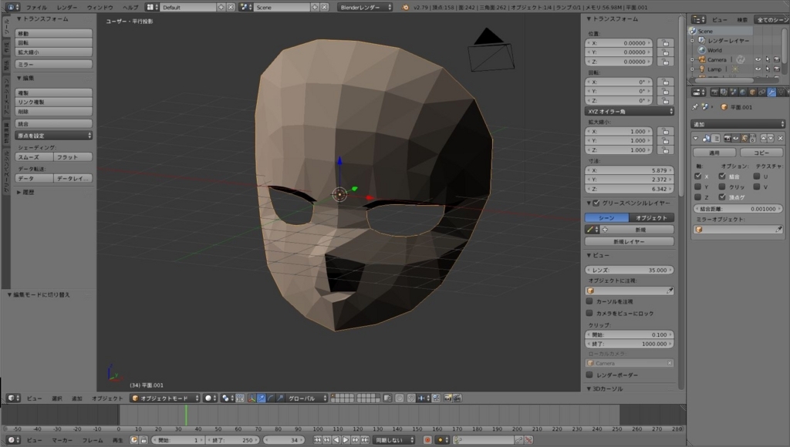
Task: Click the スムーズ shading button
Action: (x=32, y=156)
